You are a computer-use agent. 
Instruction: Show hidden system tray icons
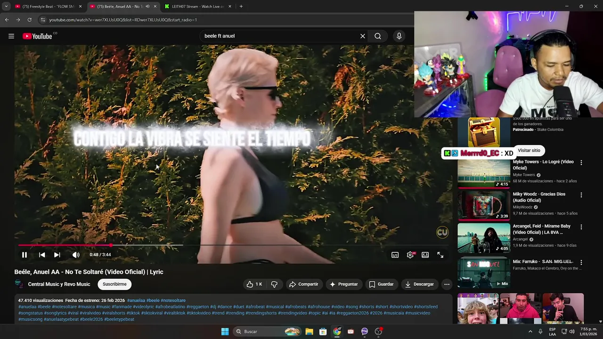[x=530, y=331]
